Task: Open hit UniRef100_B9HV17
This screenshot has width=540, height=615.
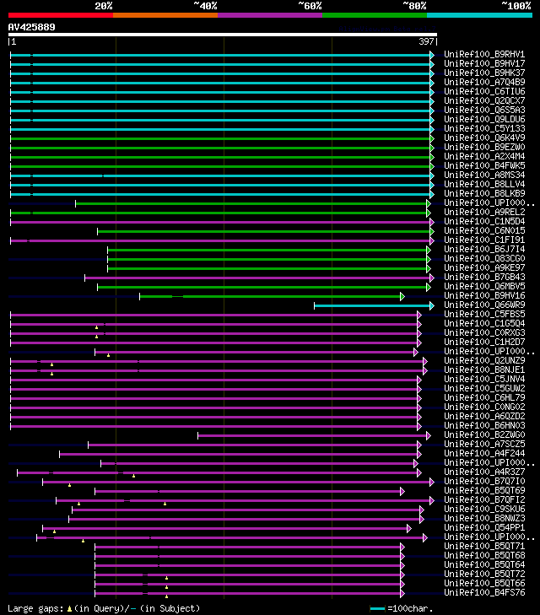Action: click(484, 63)
